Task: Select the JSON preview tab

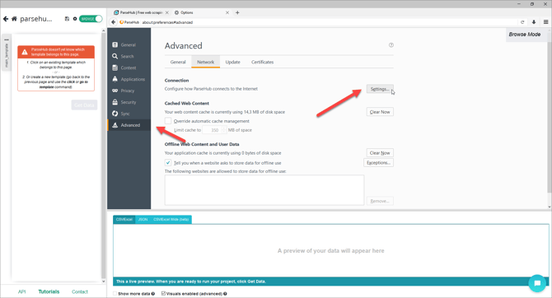Action: (x=143, y=220)
